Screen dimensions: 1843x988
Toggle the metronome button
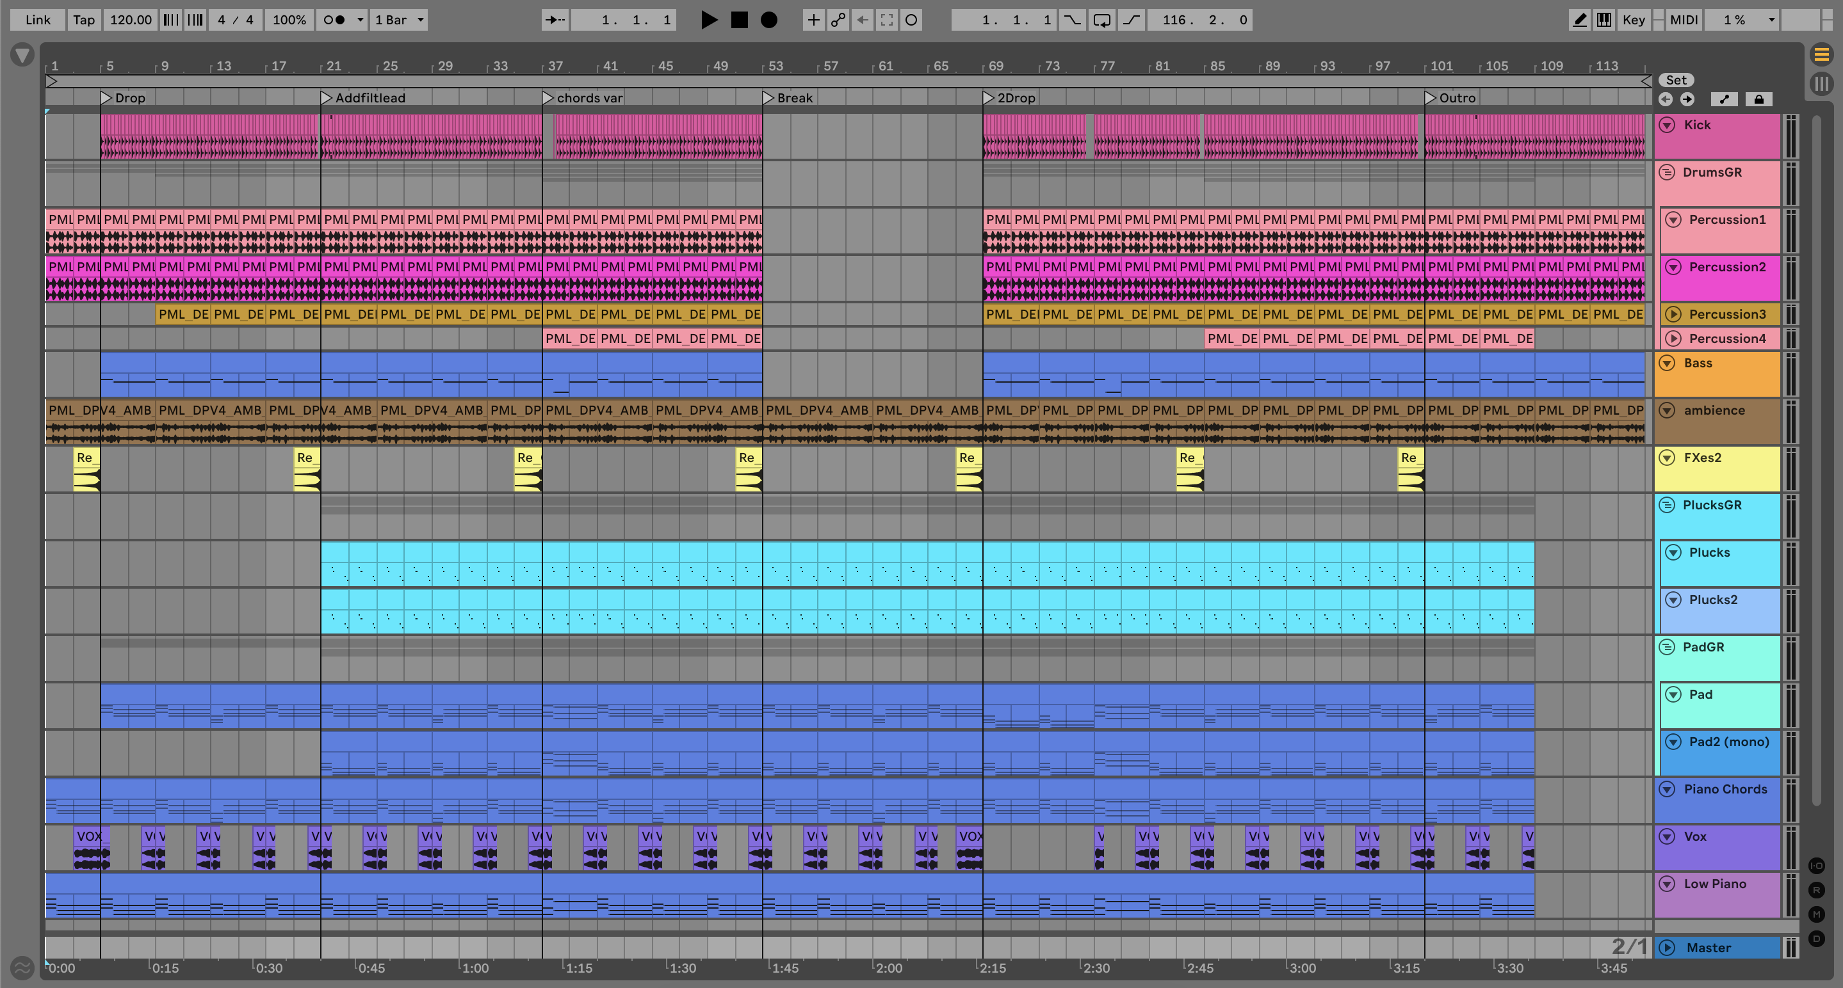tap(334, 20)
